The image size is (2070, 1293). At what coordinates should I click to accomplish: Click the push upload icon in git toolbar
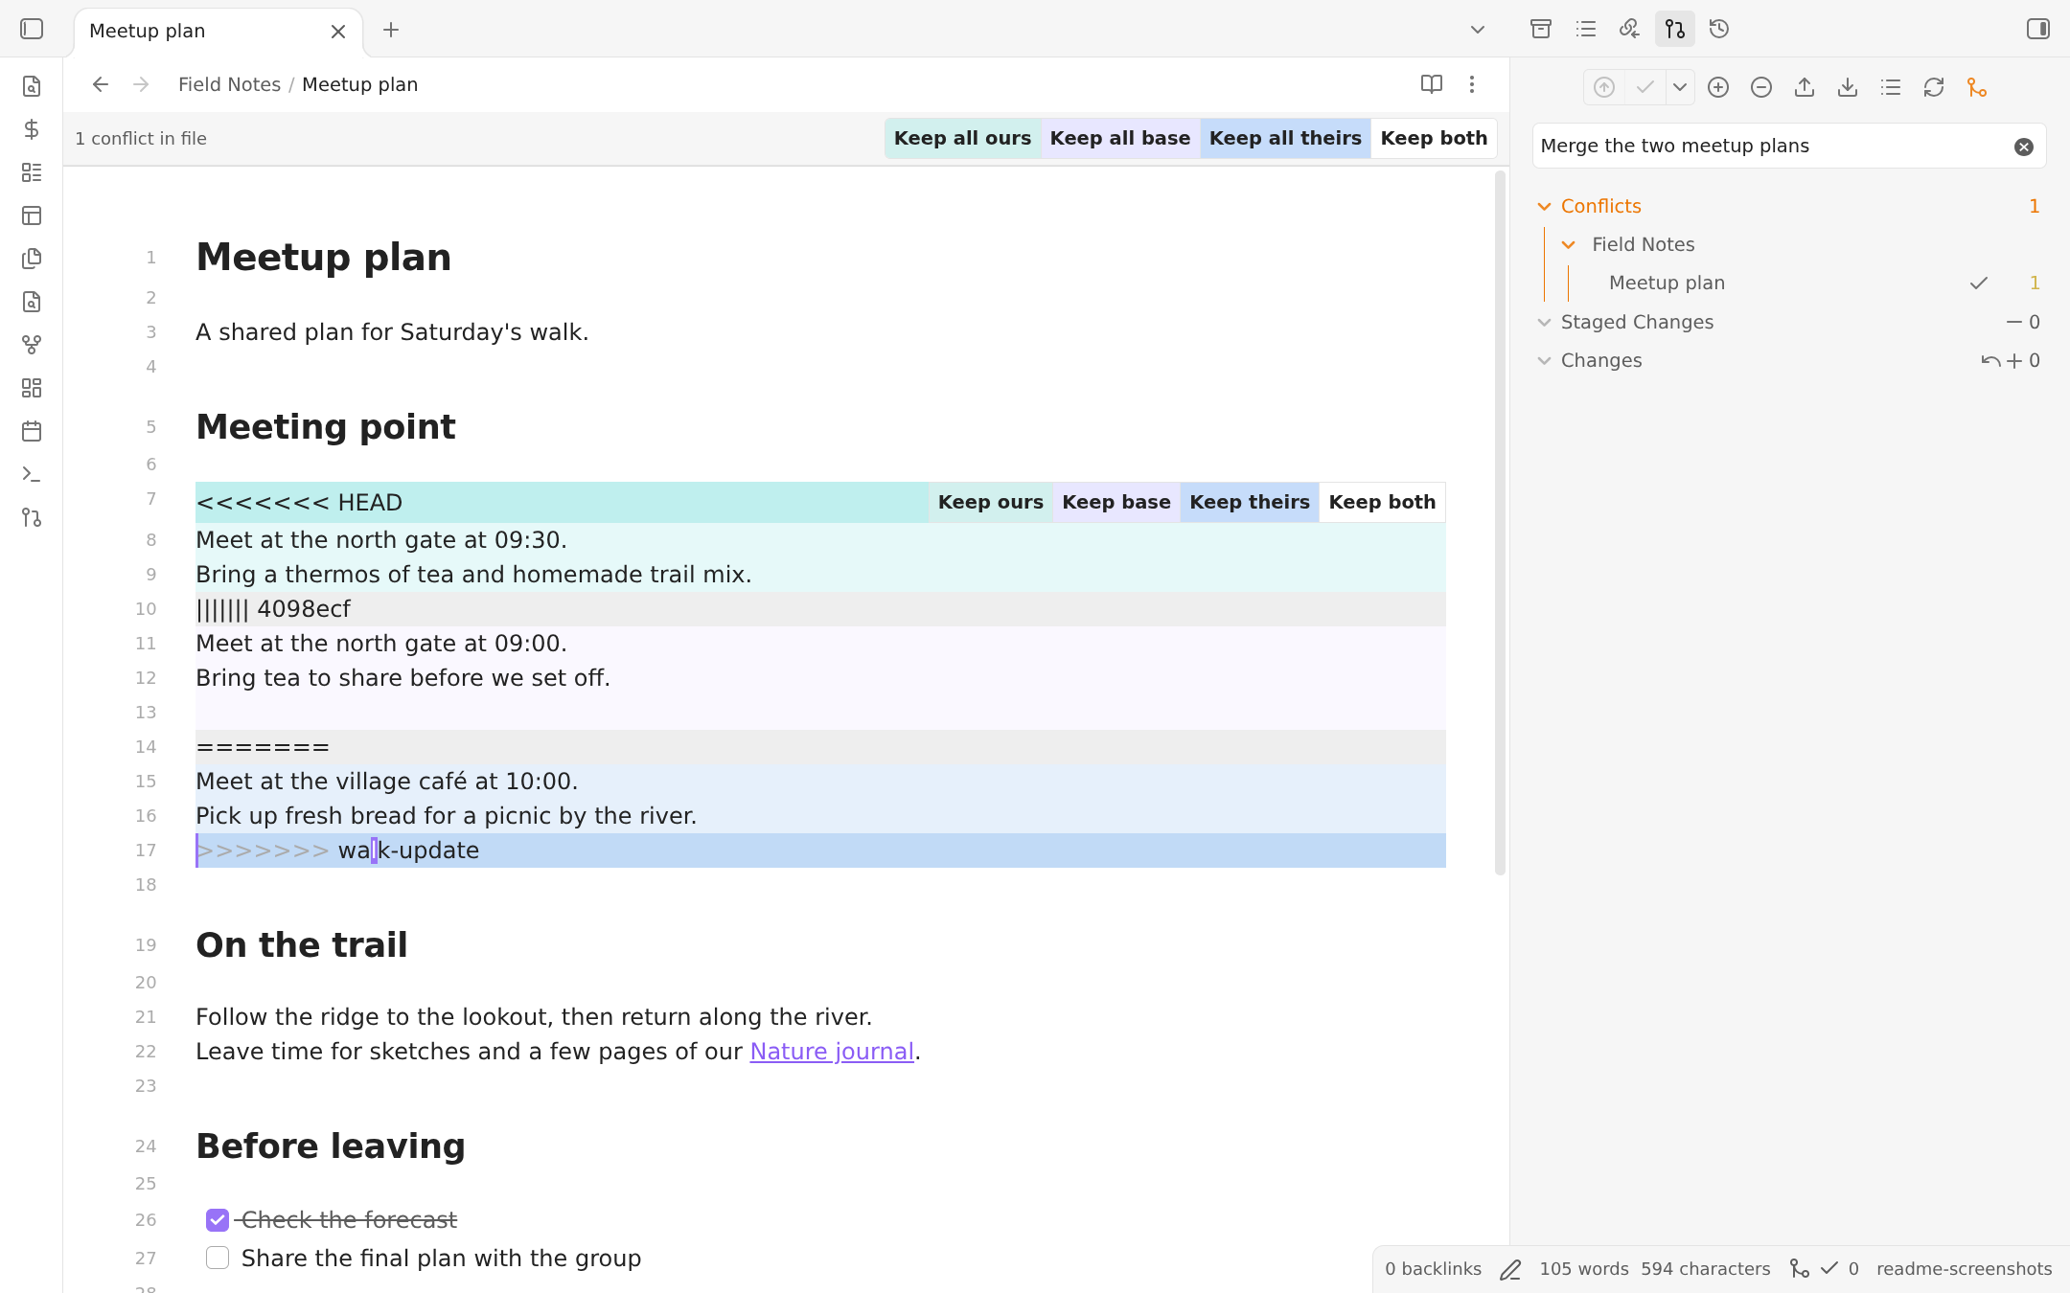1805,87
